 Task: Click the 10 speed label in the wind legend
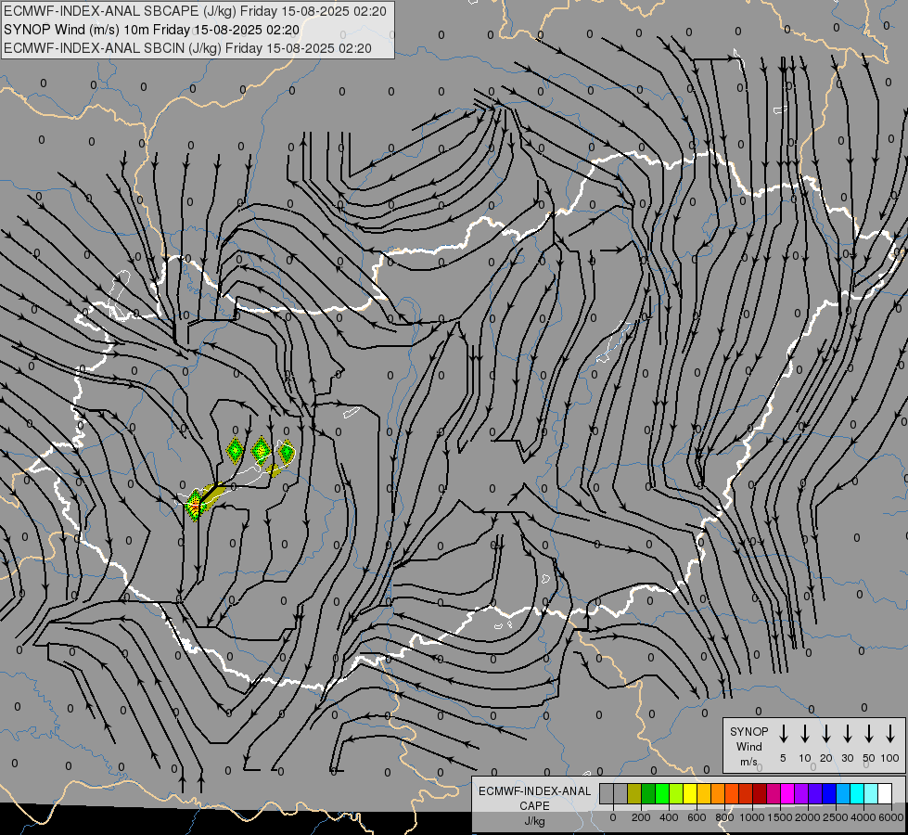pyautogui.click(x=804, y=758)
